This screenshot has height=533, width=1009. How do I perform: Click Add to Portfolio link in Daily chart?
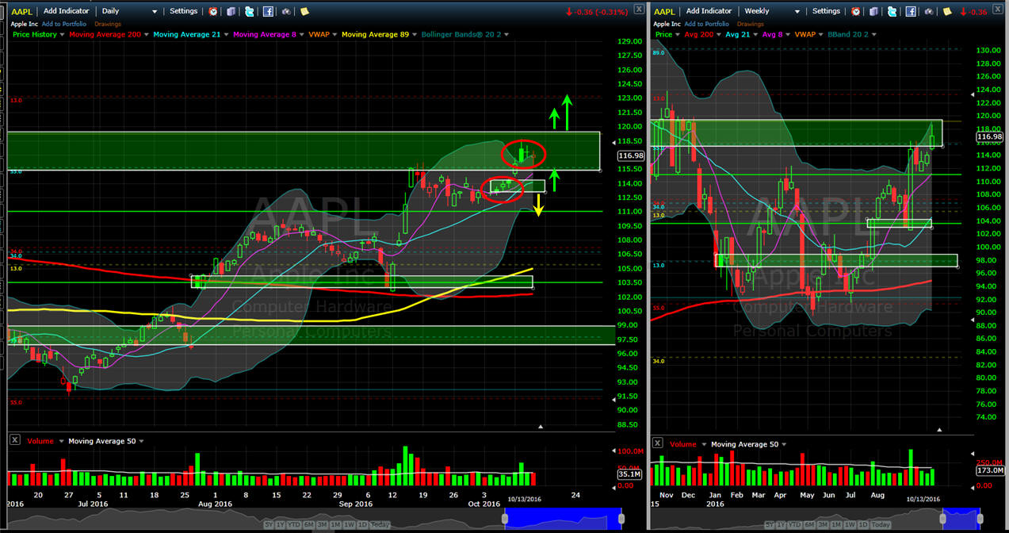63,24
